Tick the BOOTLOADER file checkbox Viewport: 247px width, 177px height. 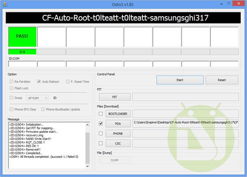click(101, 114)
